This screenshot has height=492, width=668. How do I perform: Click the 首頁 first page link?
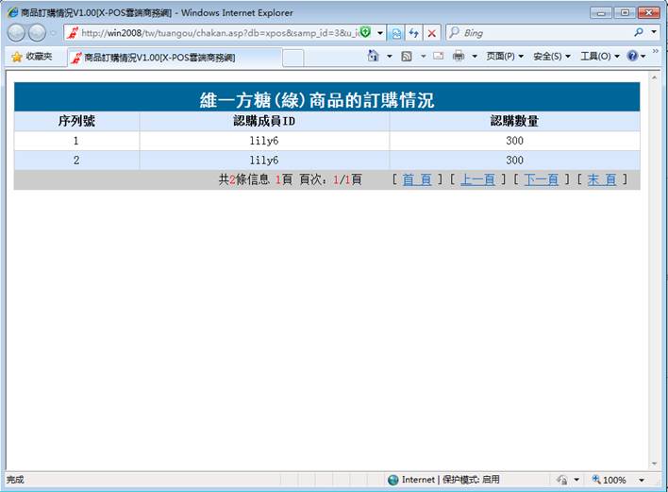point(417,179)
